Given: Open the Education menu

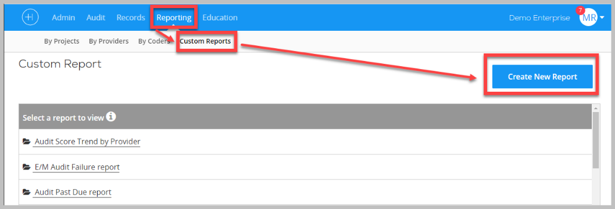Looking at the screenshot, I should pos(220,17).
